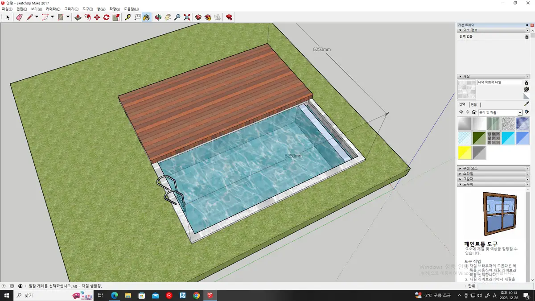This screenshot has width=535, height=301.
Task: Activate the Orbit camera tool
Action: click(158, 17)
